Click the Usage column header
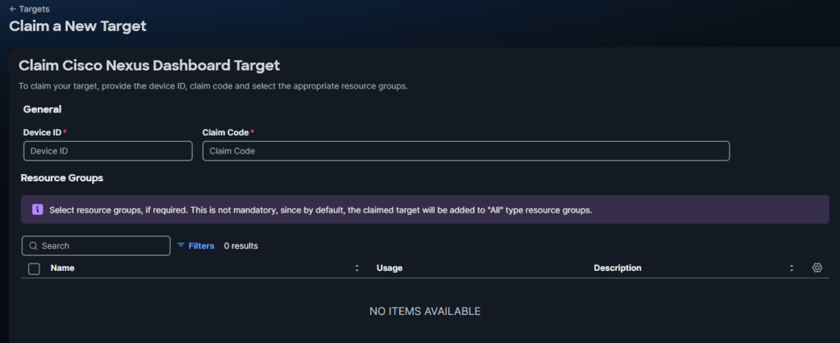Image resolution: width=840 pixels, height=343 pixels. click(x=389, y=268)
